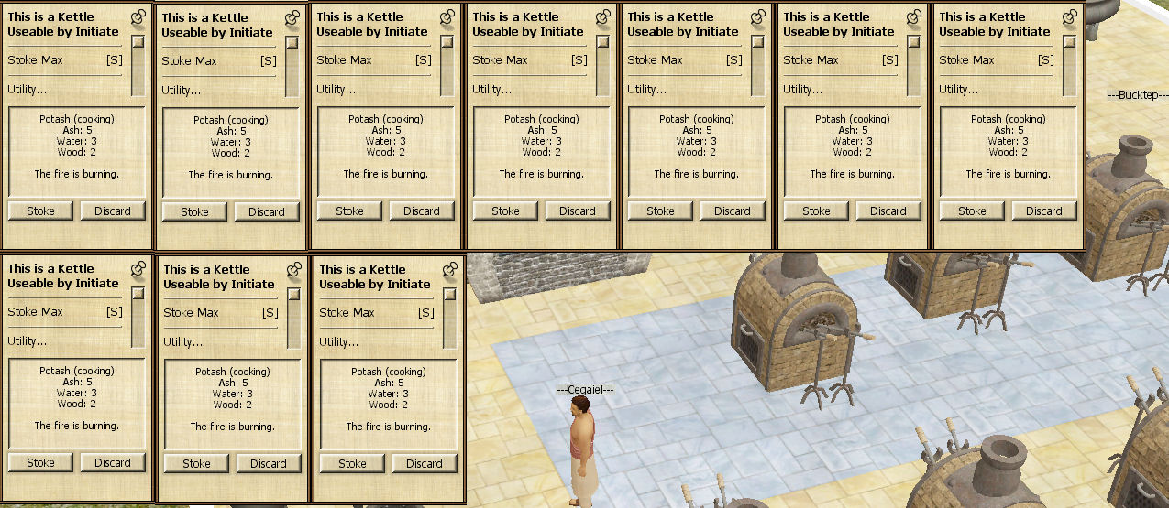Click scrollbar thumb in second bottom-row kettle window
The image size is (1169, 508).
293,294
